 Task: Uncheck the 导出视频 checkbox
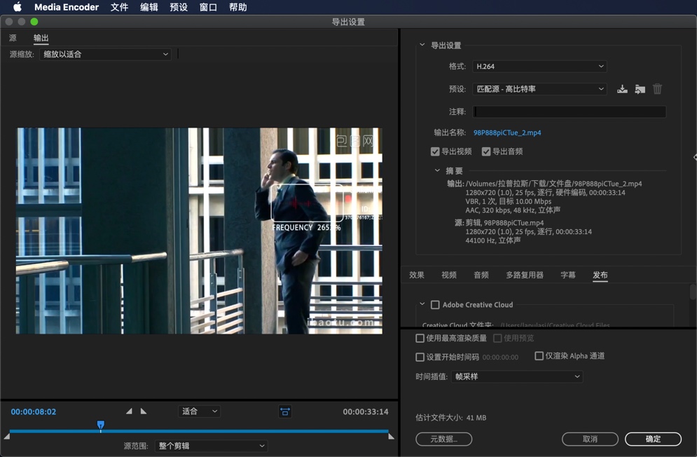pyautogui.click(x=435, y=151)
